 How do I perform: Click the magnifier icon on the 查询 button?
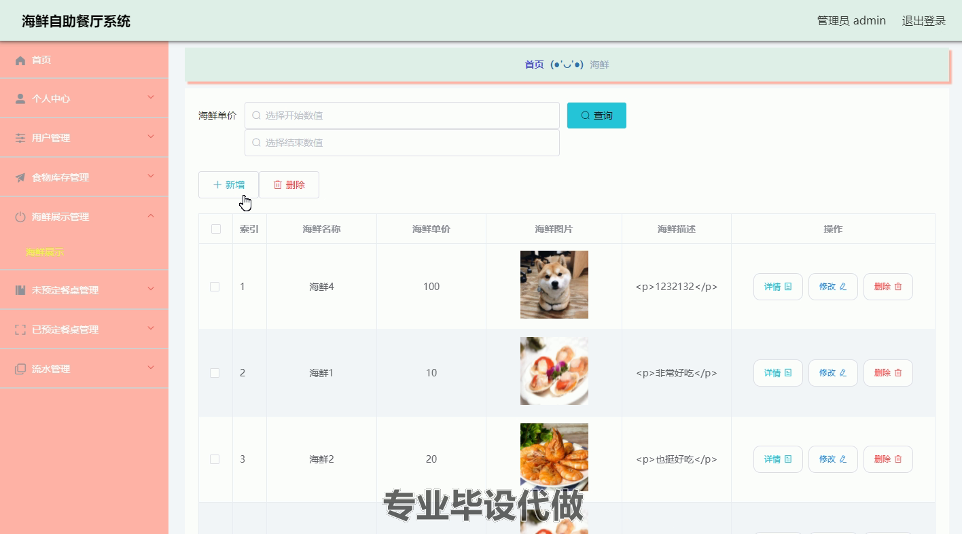[x=586, y=115]
